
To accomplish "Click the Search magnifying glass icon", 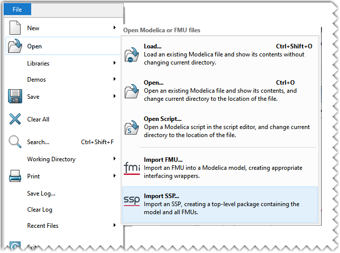I will [15, 142].
